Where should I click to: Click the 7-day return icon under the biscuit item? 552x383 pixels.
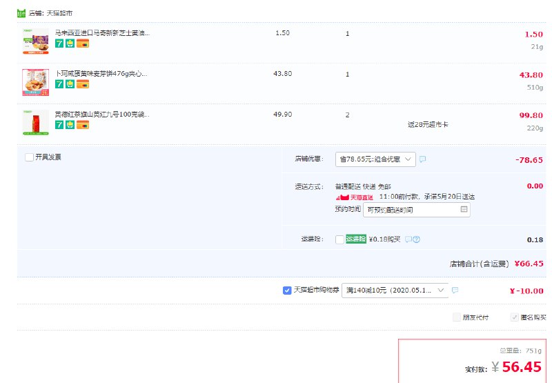[59, 43]
